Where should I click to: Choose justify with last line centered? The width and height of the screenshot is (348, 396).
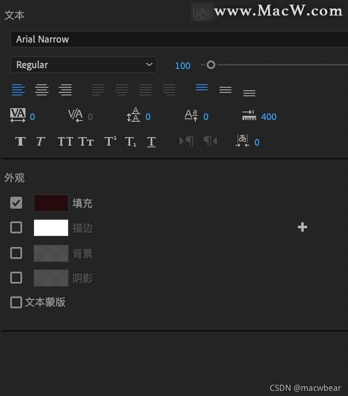tap(122, 90)
